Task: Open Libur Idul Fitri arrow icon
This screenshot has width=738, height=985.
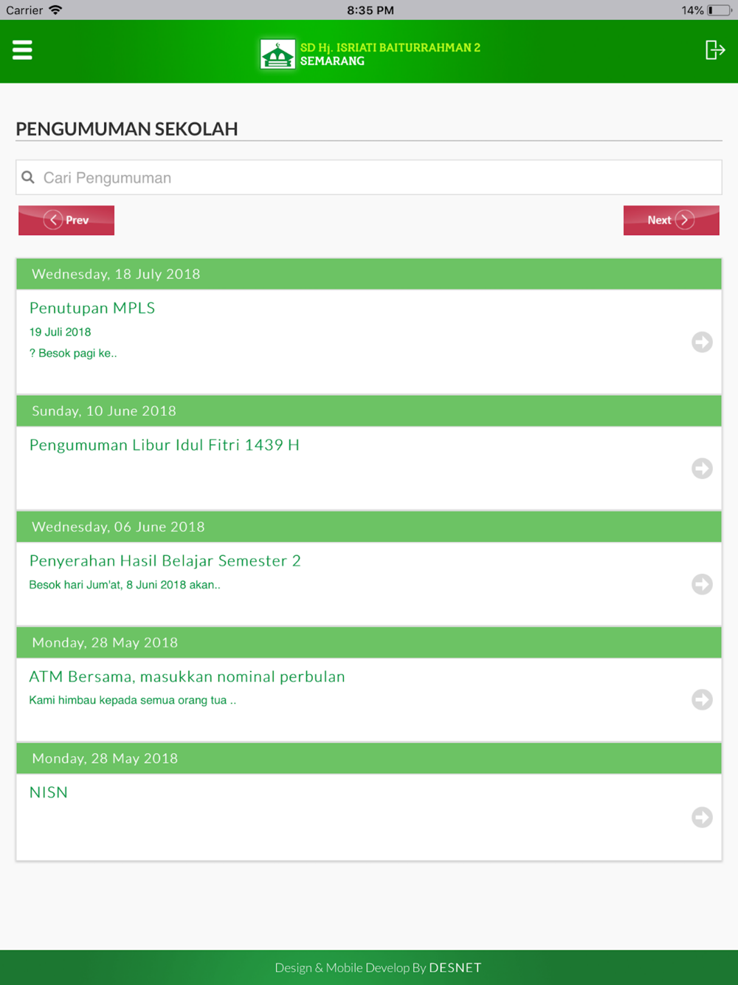Action: [702, 468]
